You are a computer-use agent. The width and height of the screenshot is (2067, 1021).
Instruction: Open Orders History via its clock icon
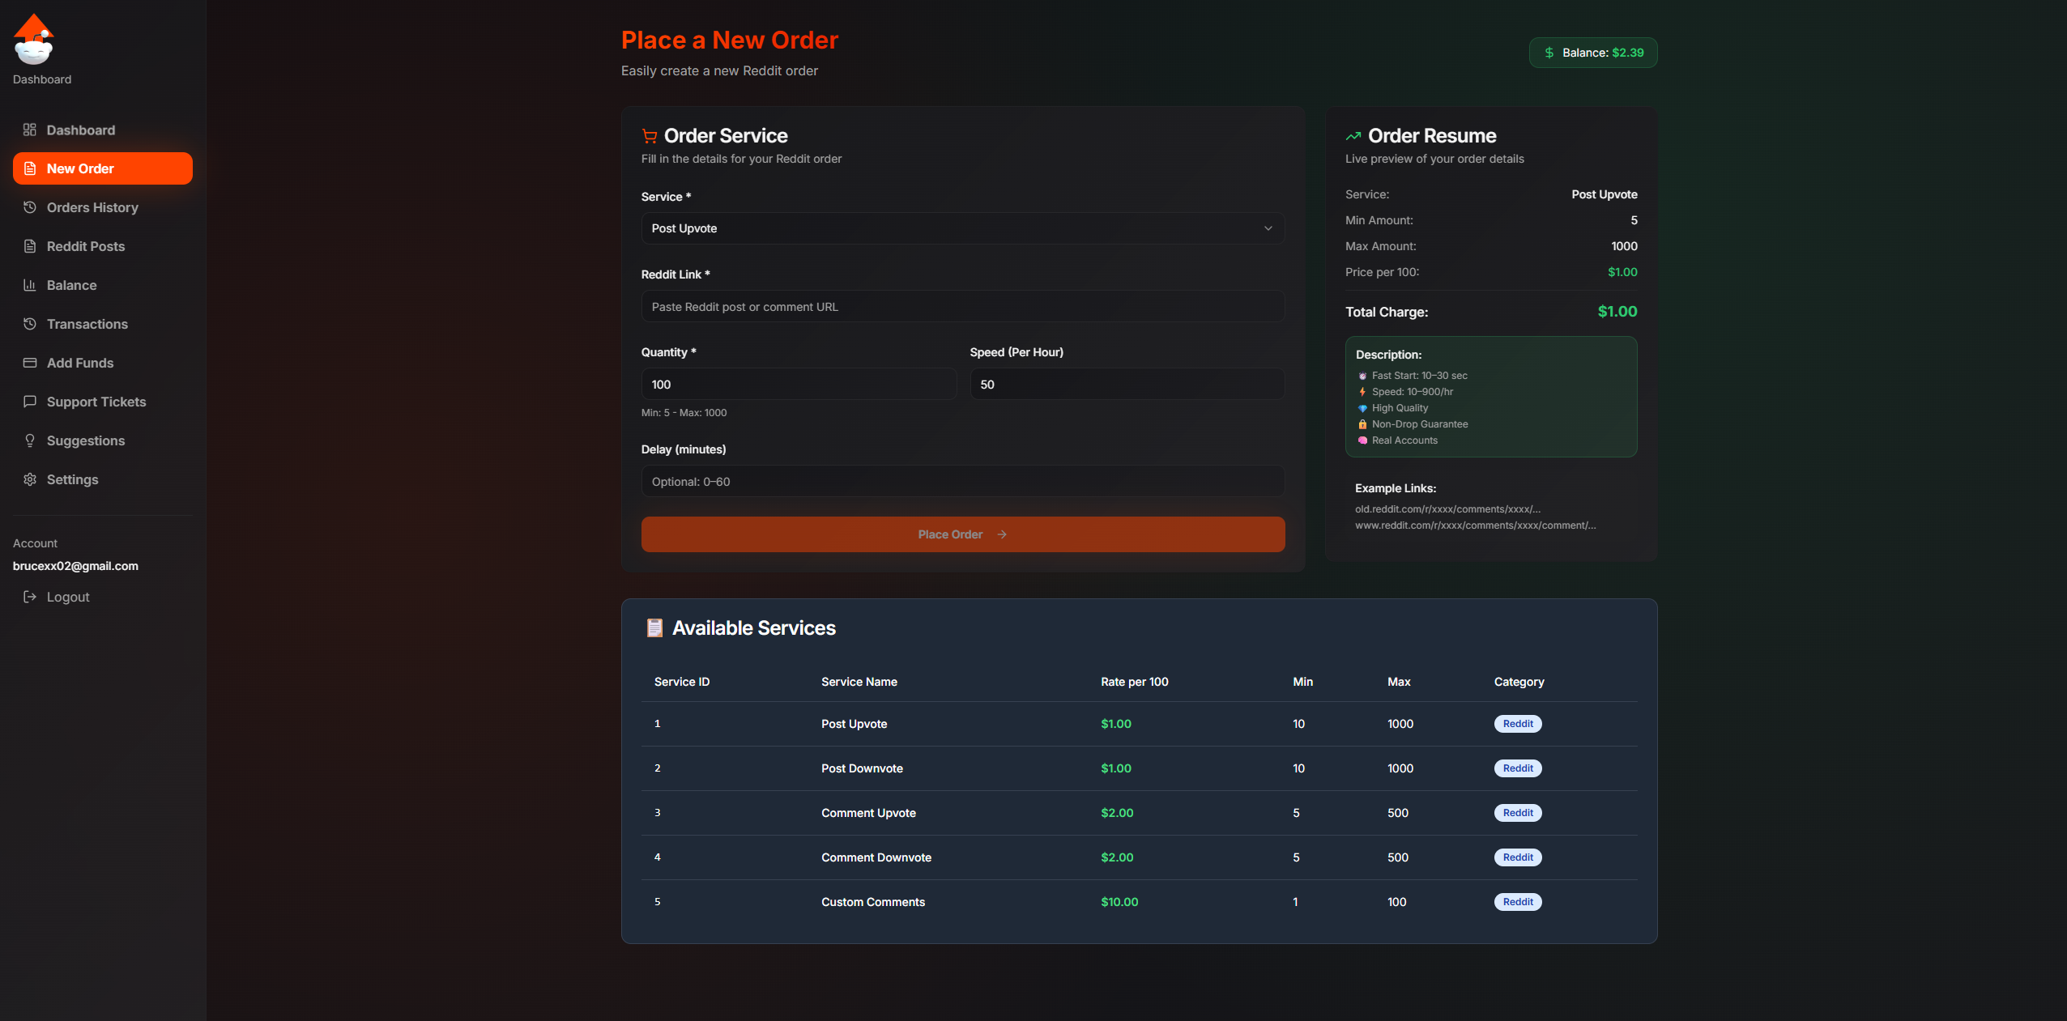tap(29, 207)
